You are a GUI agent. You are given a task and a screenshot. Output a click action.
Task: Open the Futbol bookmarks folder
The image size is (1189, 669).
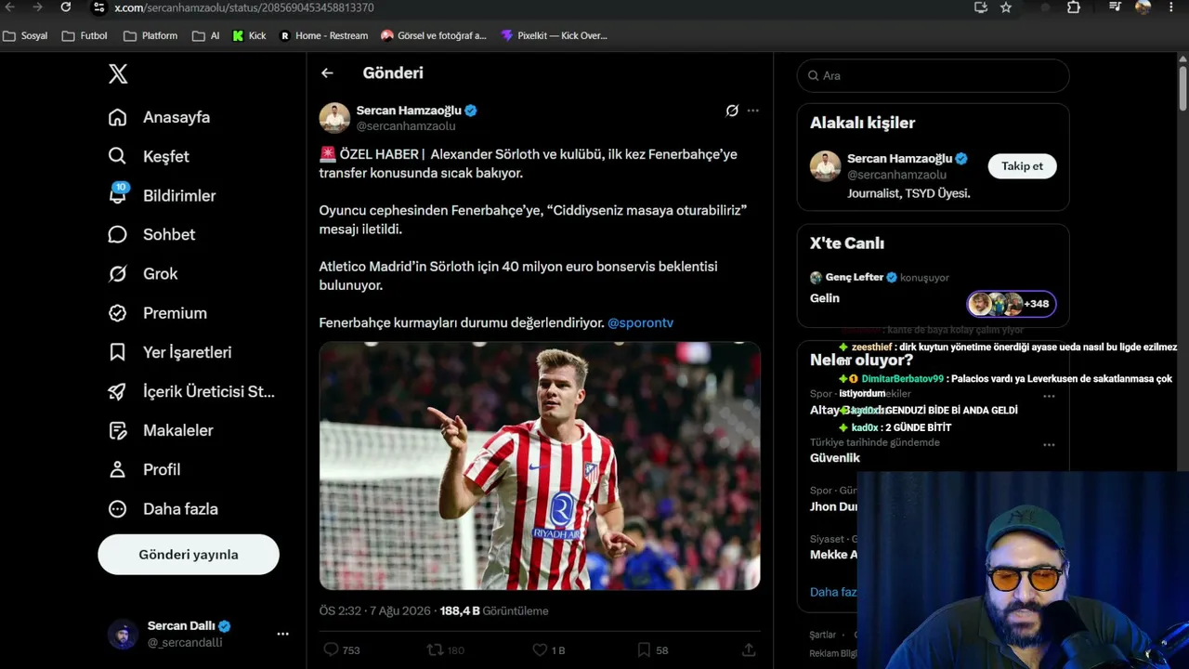pyautogui.click(x=85, y=36)
